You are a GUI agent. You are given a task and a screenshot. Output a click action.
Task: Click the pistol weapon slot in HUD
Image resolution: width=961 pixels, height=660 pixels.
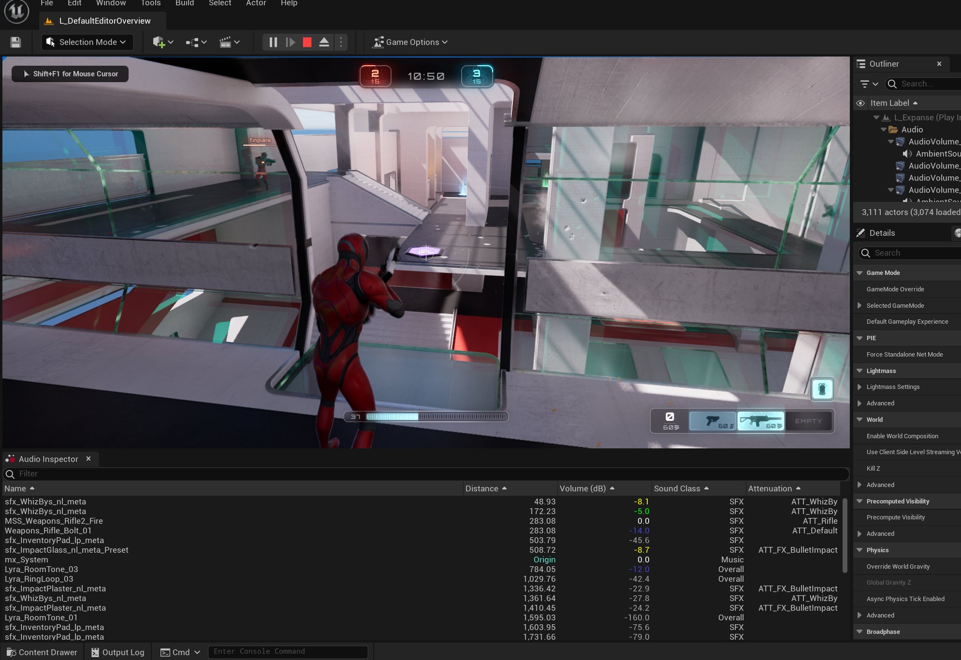(x=713, y=421)
